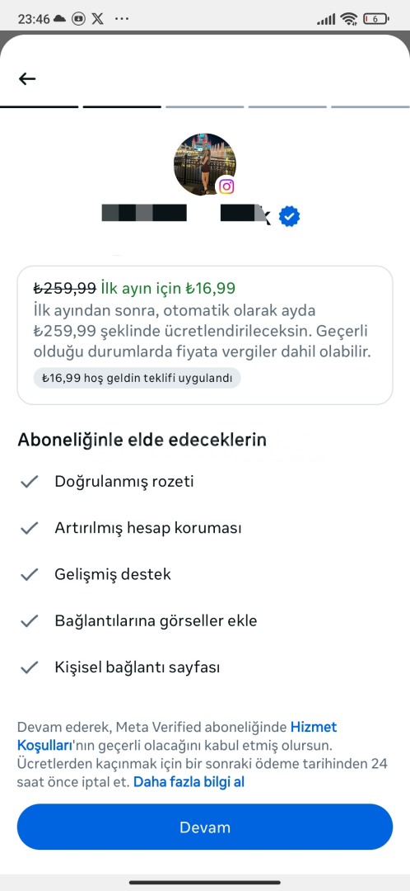Tap checkmark beside Bağlantılarına görseller ekle
410x891 pixels.
[29, 621]
